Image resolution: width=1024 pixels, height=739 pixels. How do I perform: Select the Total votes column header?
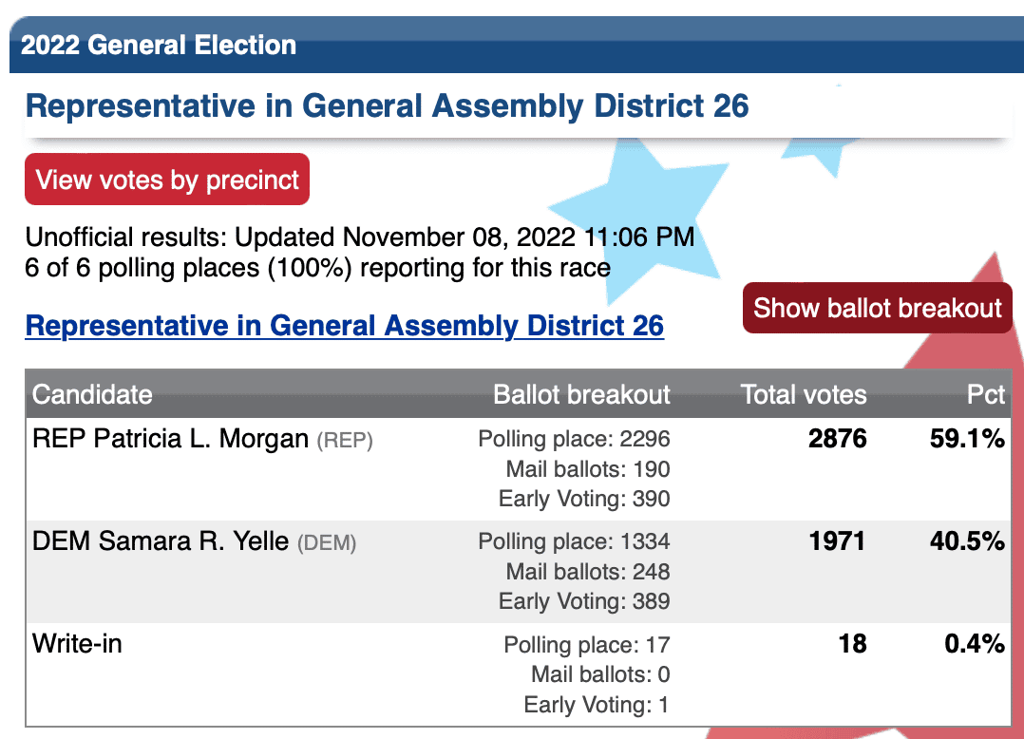(804, 394)
